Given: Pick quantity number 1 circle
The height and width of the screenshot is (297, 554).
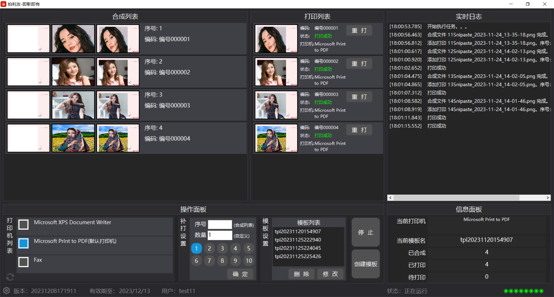Looking at the screenshot, I should 196,248.
